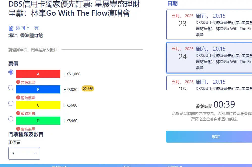The height and width of the screenshot is (167, 252).
Task: Select the Friday May 23 show date
Action: [x=209, y=25]
